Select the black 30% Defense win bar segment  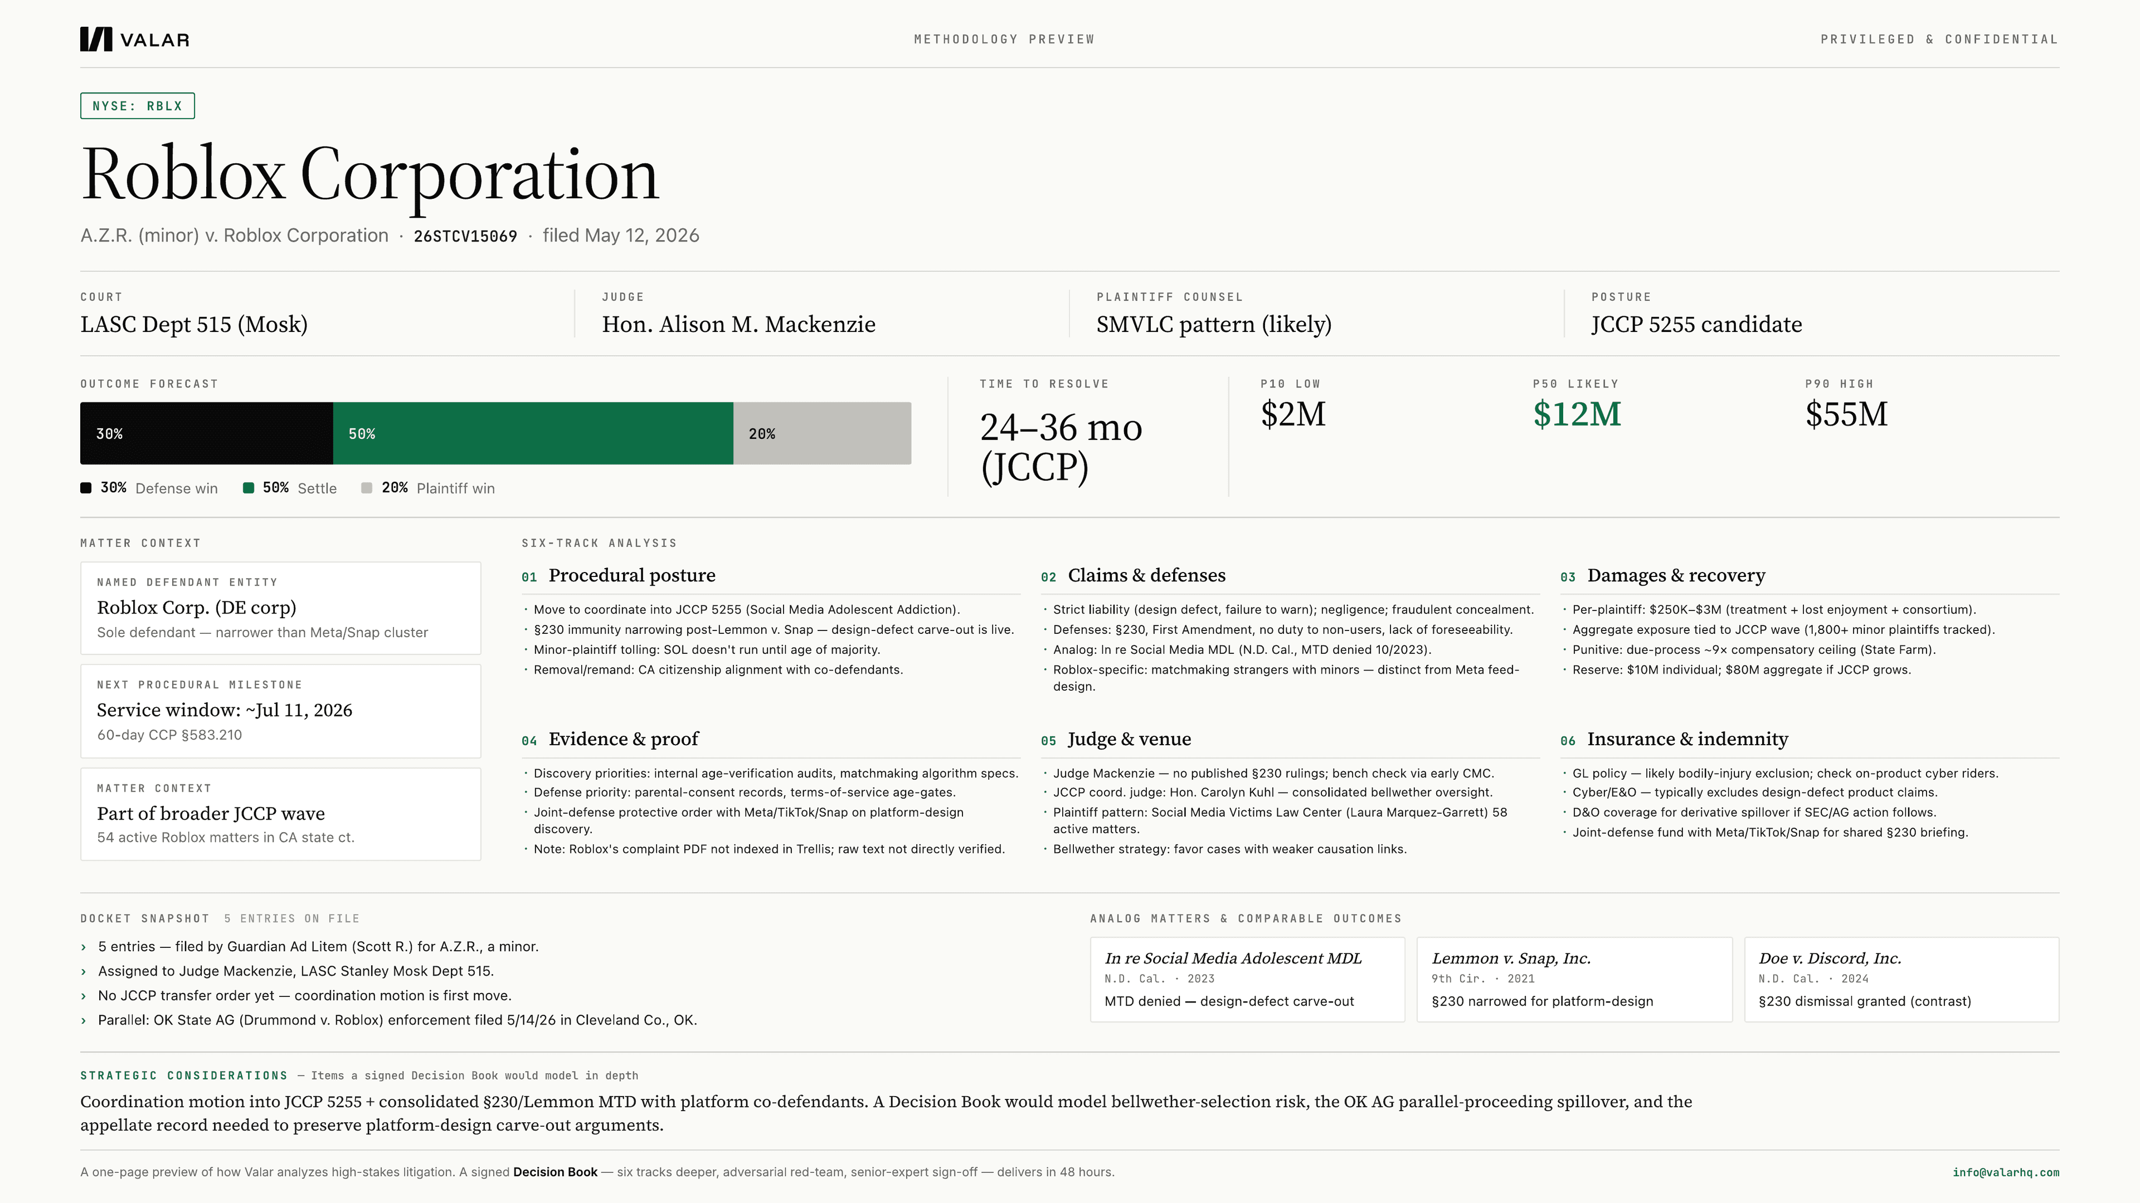coord(206,433)
